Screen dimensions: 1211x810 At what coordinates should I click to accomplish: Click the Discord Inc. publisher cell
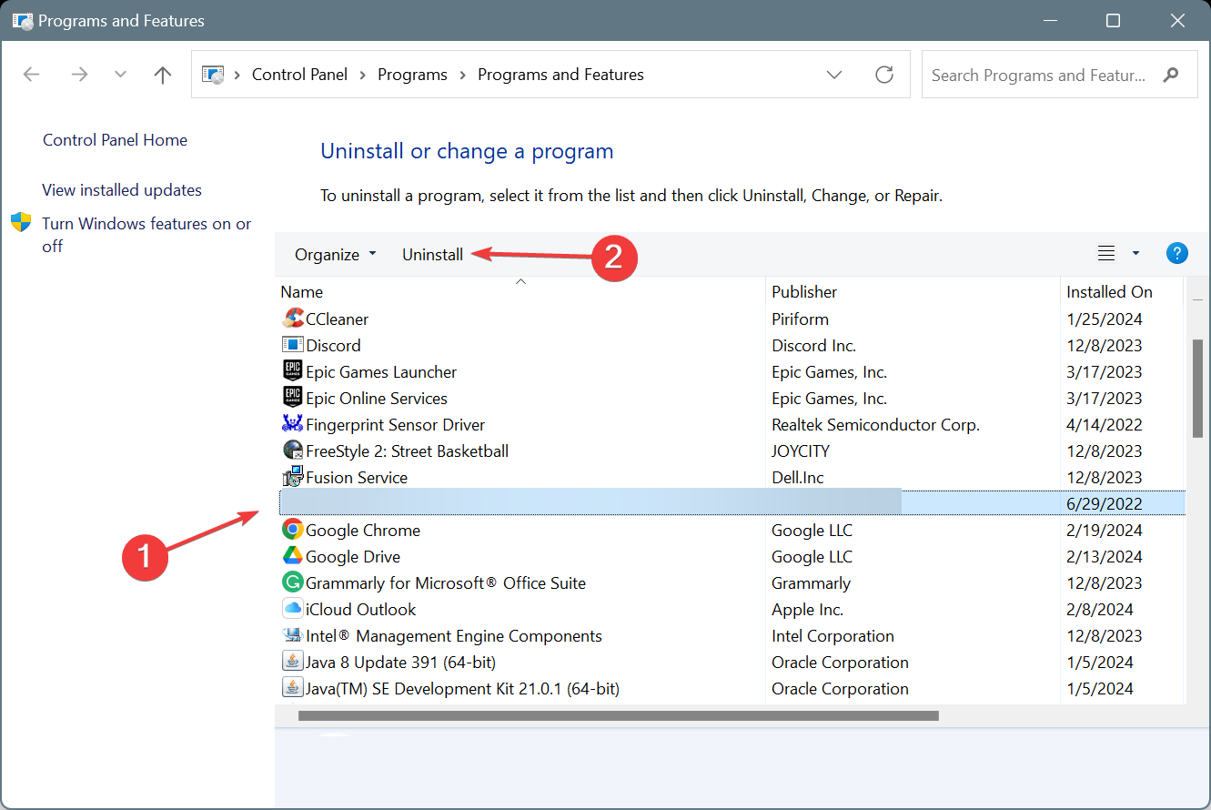(813, 345)
